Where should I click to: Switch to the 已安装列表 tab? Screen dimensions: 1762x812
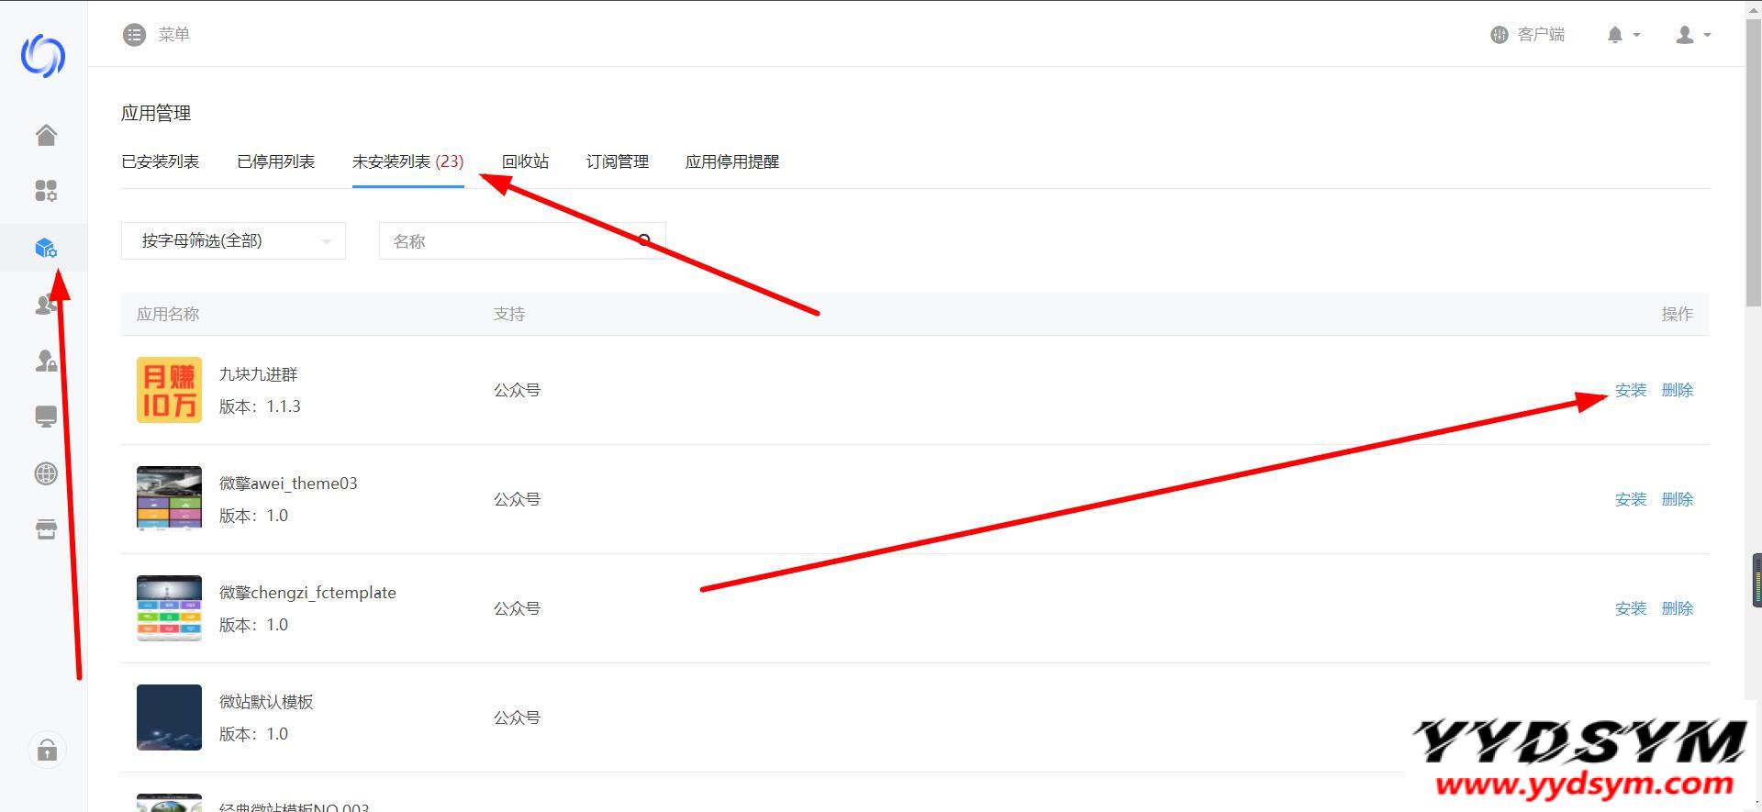pyautogui.click(x=161, y=161)
